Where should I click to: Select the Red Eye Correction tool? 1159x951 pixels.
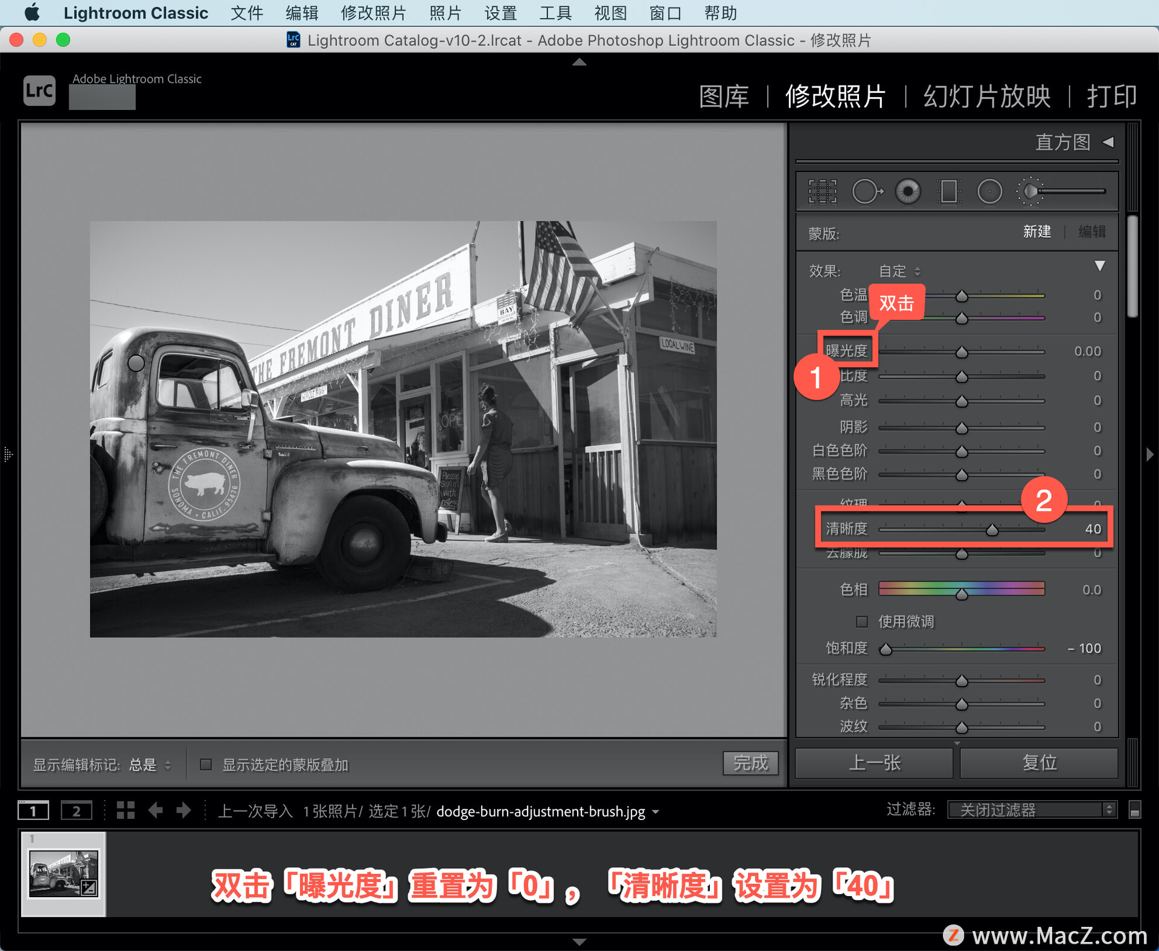point(908,192)
